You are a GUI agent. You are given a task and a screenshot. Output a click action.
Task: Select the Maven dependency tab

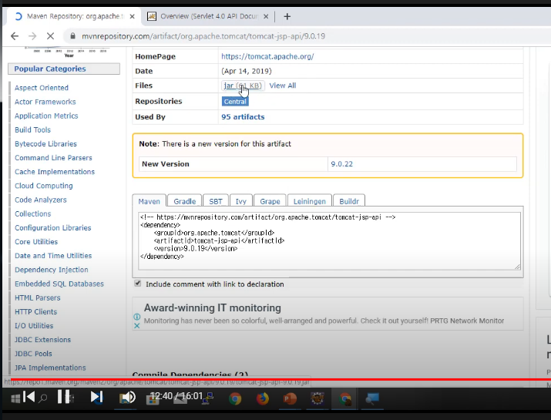149,201
